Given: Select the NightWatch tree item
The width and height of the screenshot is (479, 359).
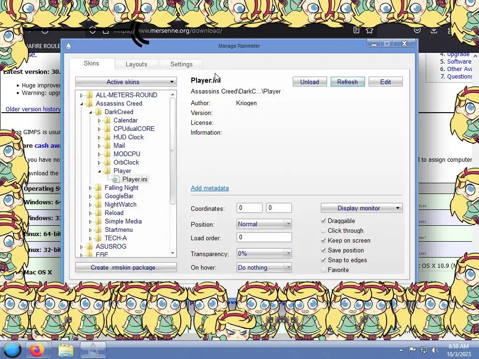Looking at the screenshot, I should 120,205.
